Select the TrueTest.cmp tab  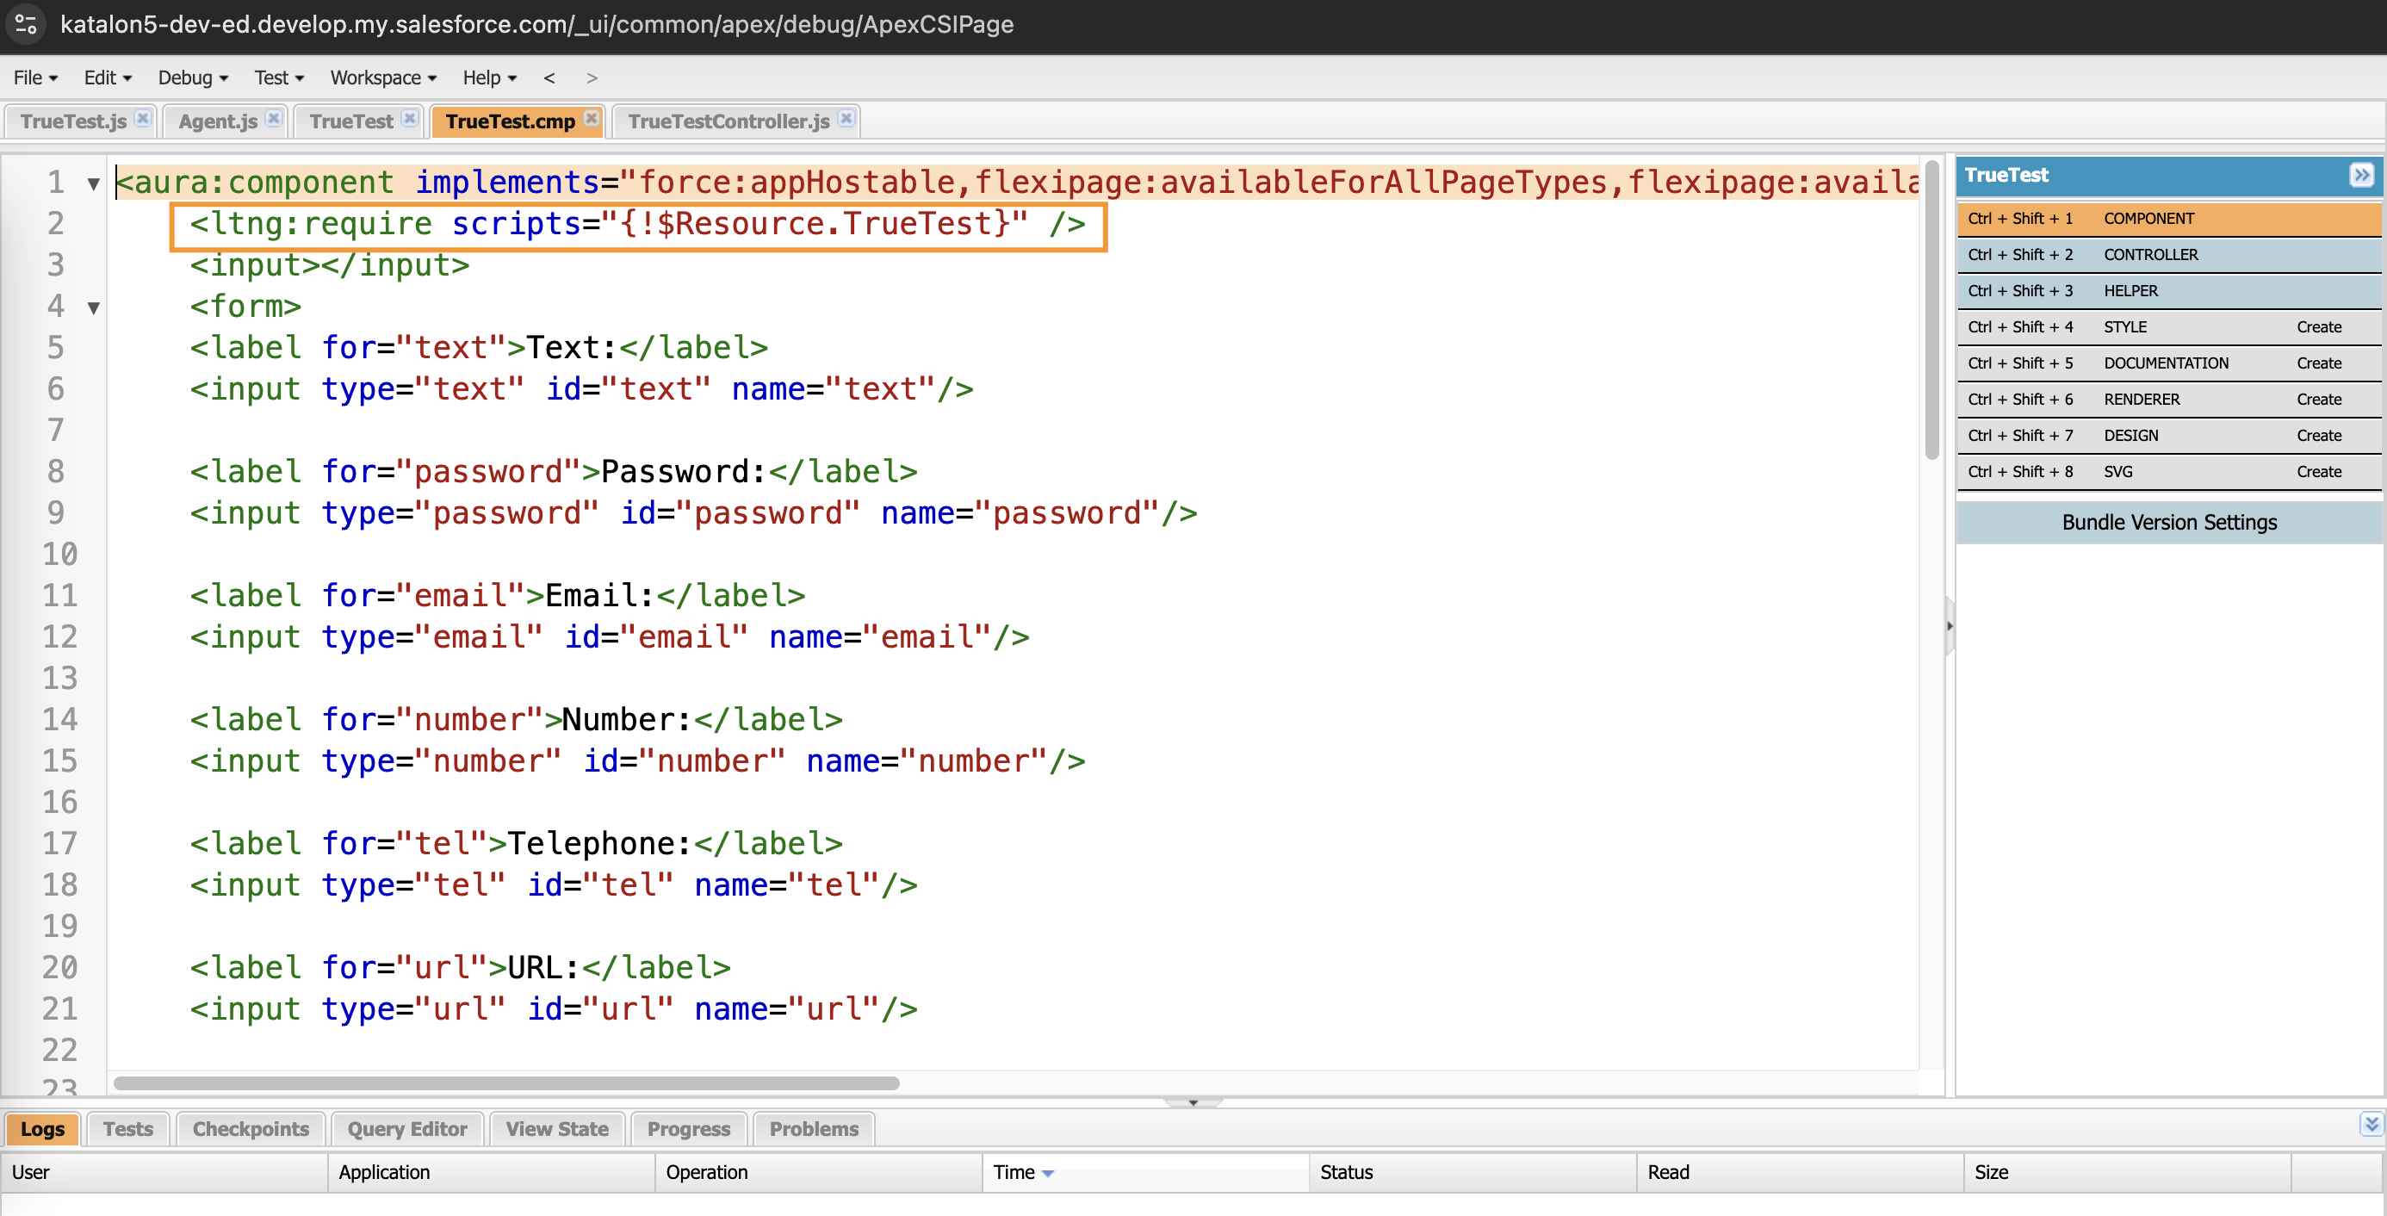(510, 121)
